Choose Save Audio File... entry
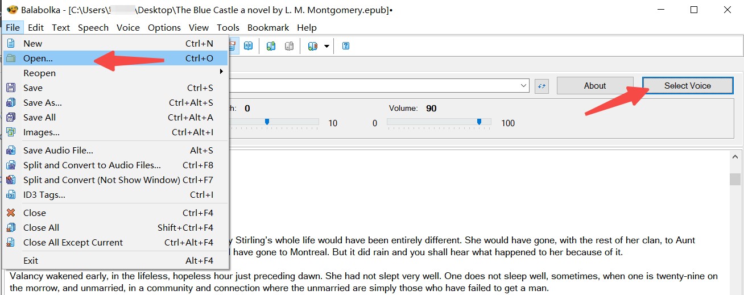This screenshot has width=744, height=295. click(115, 150)
